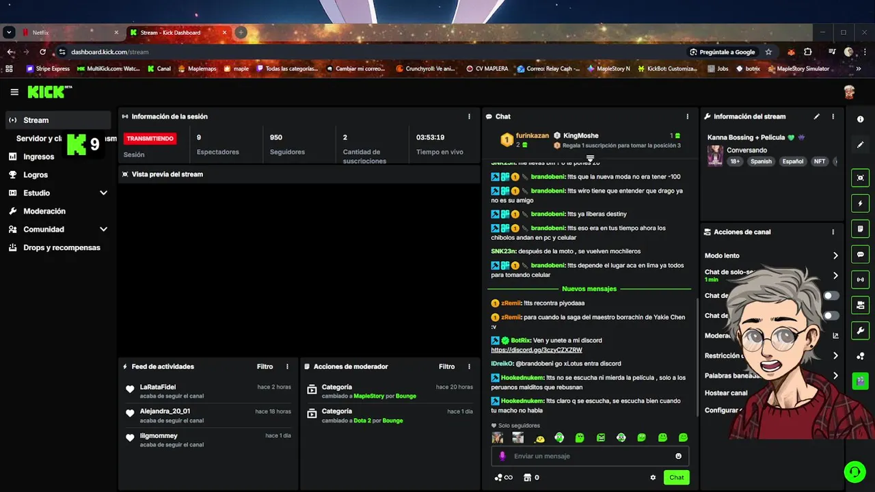Screen dimensions: 875x492
Task: Open options menu of Información de la sesión
Action: pyautogui.click(x=469, y=117)
